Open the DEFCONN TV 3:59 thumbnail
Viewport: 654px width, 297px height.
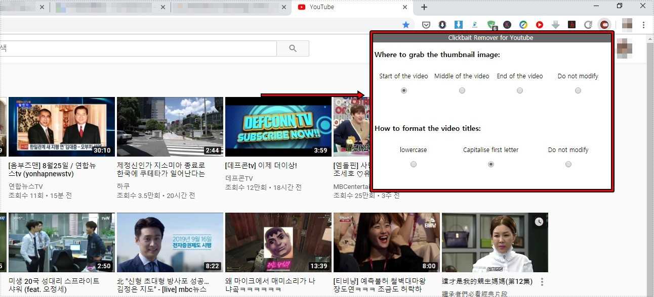[x=278, y=127]
